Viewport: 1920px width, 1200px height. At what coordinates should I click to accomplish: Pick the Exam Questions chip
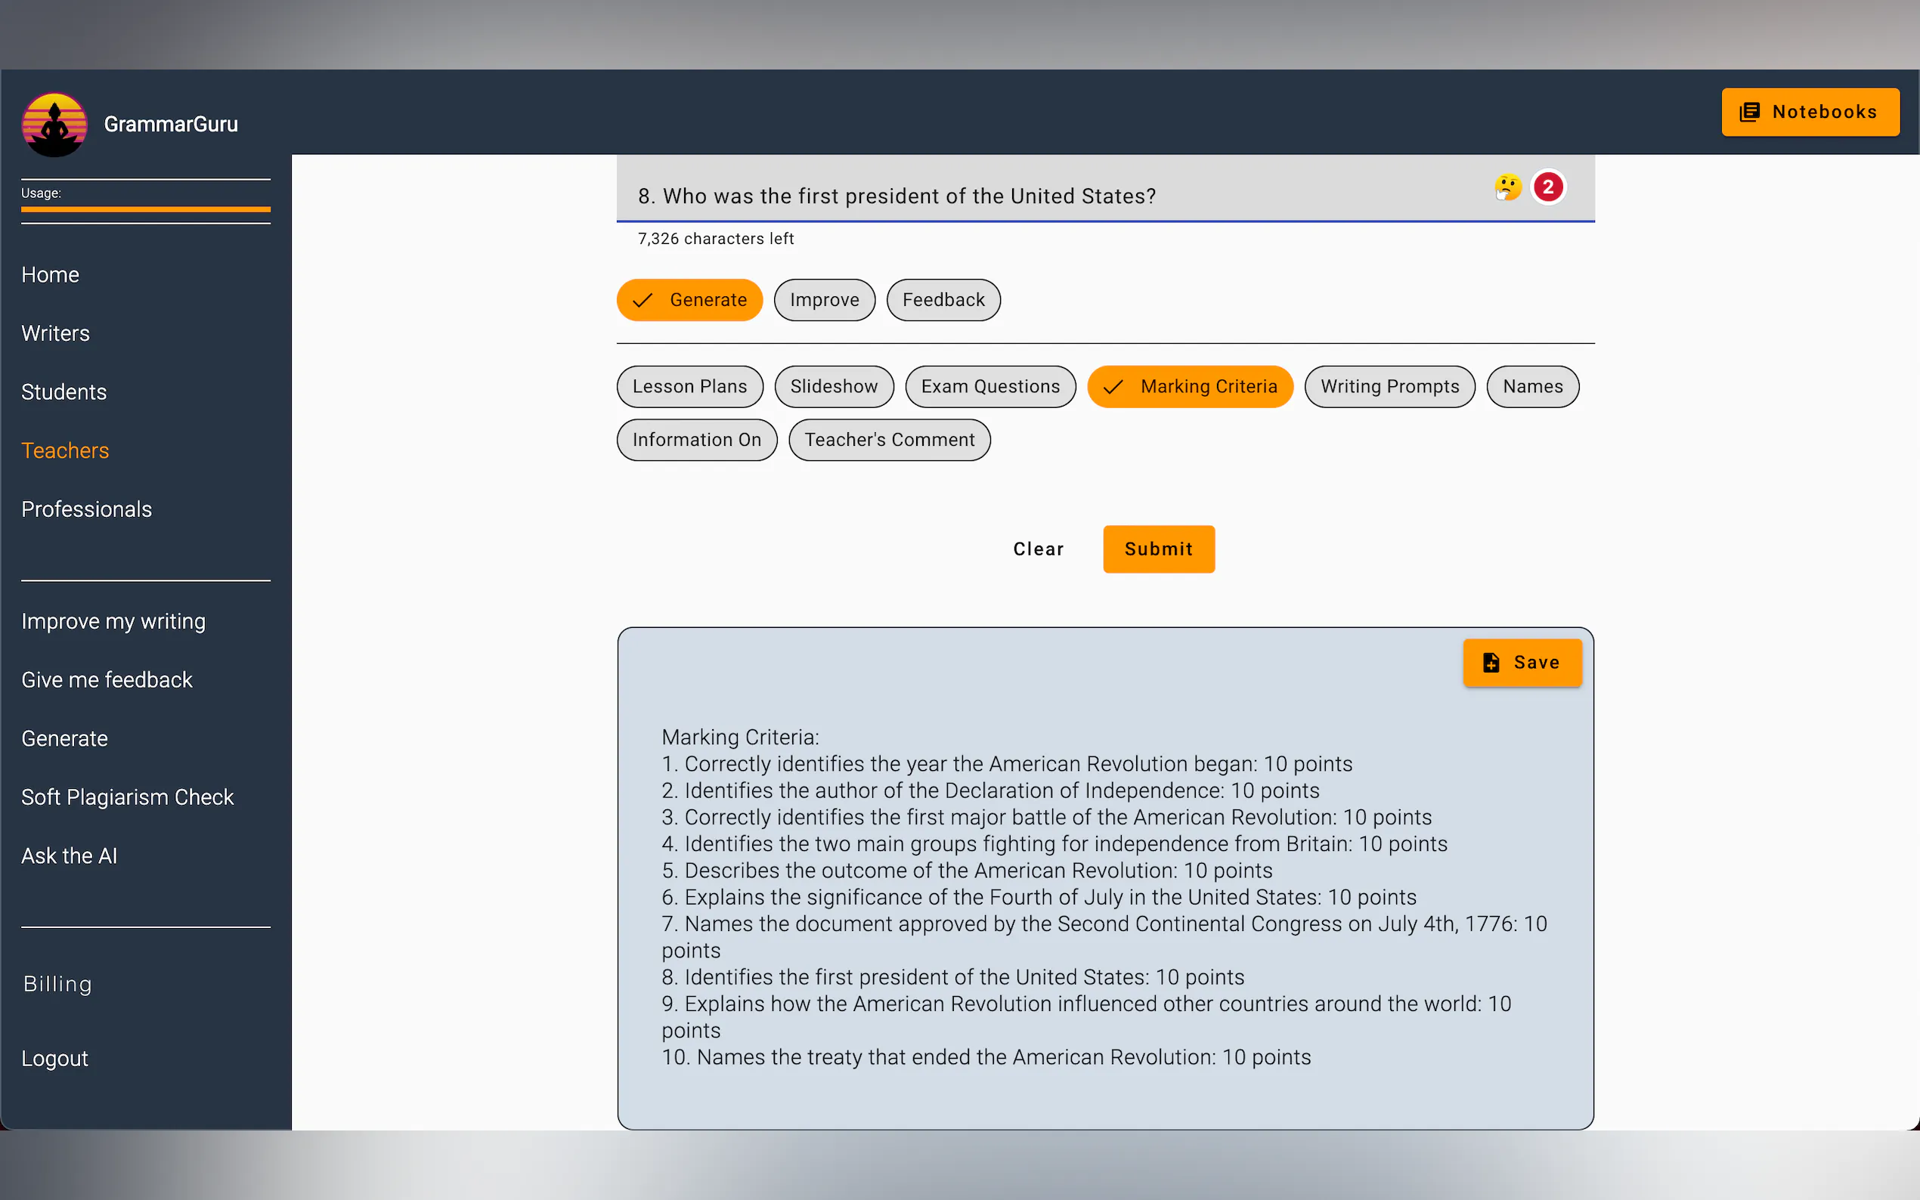pos(989,386)
